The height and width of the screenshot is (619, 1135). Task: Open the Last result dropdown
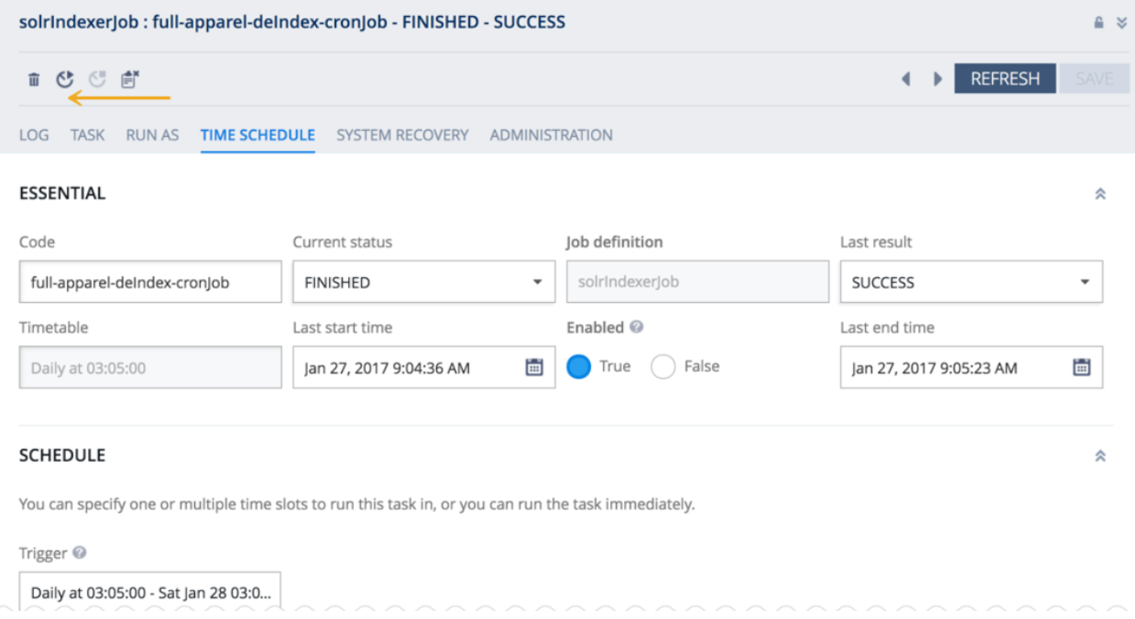(971, 282)
